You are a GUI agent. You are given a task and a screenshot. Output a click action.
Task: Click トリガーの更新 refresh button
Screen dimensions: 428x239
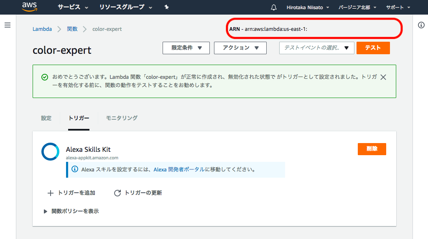tap(138, 193)
